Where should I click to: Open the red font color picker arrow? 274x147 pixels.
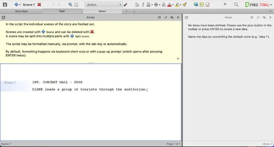click(173, 5)
